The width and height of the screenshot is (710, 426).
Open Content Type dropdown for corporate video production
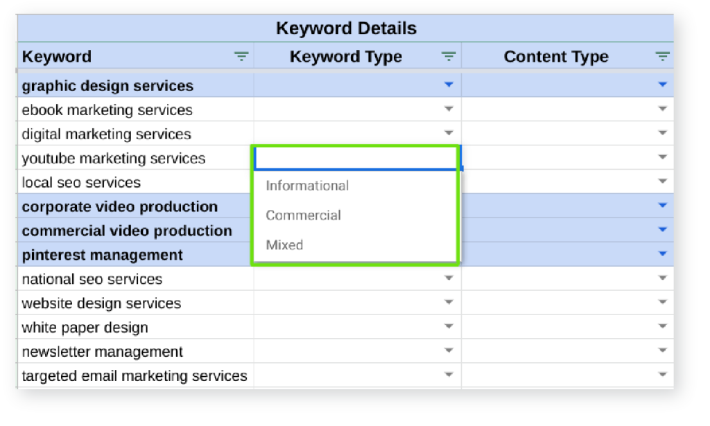[x=662, y=206]
